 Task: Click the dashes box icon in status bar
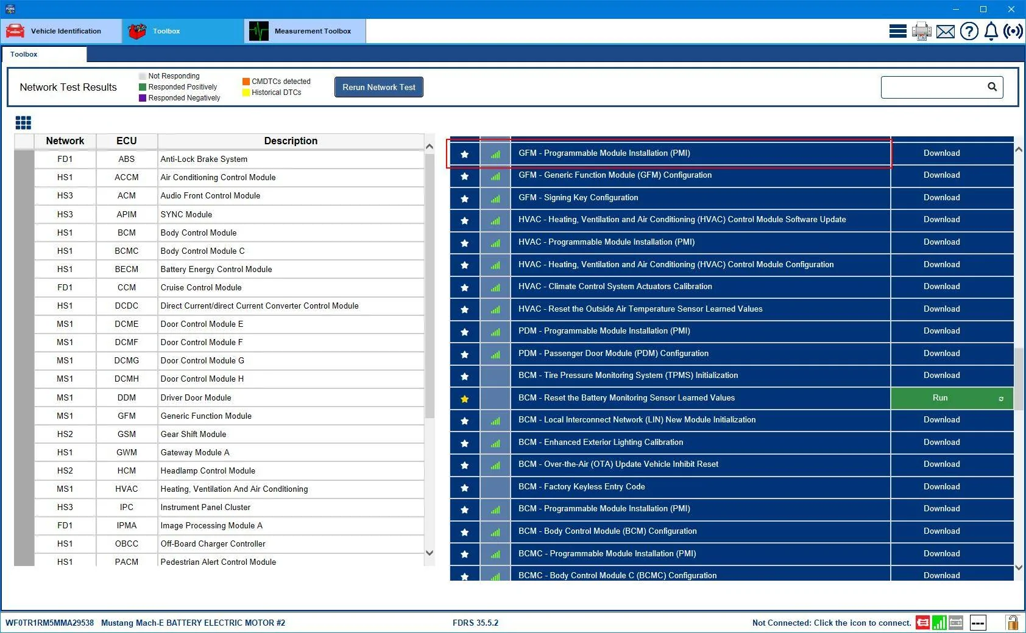point(978,623)
